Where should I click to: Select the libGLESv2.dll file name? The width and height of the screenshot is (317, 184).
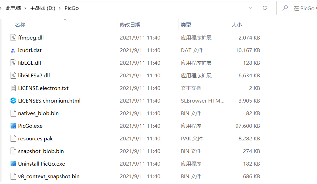(34, 76)
